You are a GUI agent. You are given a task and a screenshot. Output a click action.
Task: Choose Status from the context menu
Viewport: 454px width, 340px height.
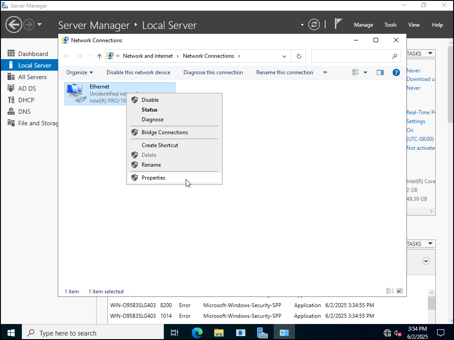[x=174, y=110]
